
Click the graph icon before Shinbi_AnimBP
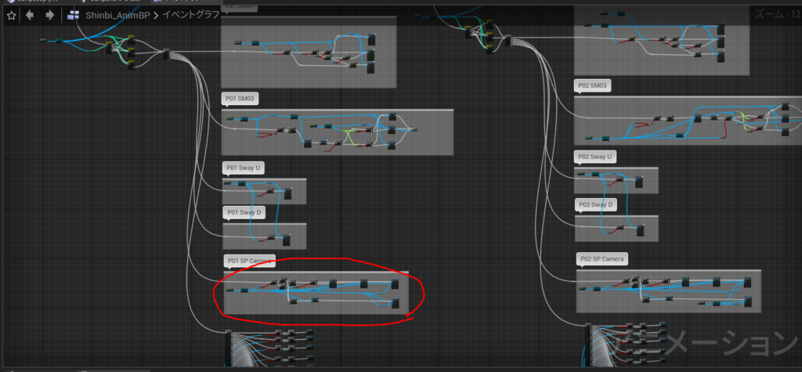click(x=74, y=16)
